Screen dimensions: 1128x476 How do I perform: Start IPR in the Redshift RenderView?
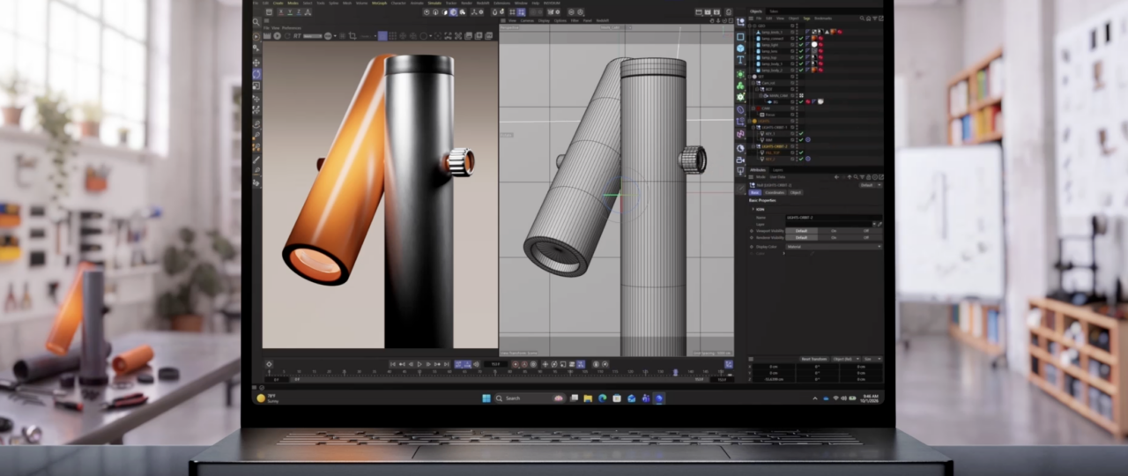coord(278,35)
